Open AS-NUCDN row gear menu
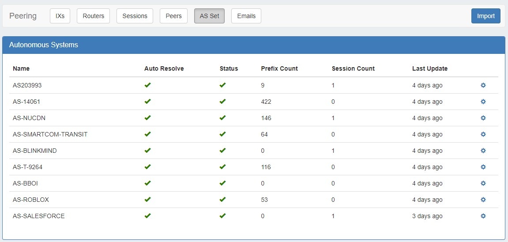This screenshot has width=508, height=242. (483, 118)
